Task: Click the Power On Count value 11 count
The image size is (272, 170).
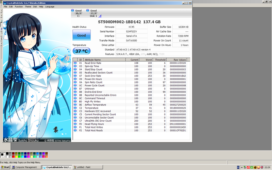Action: click(181, 40)
